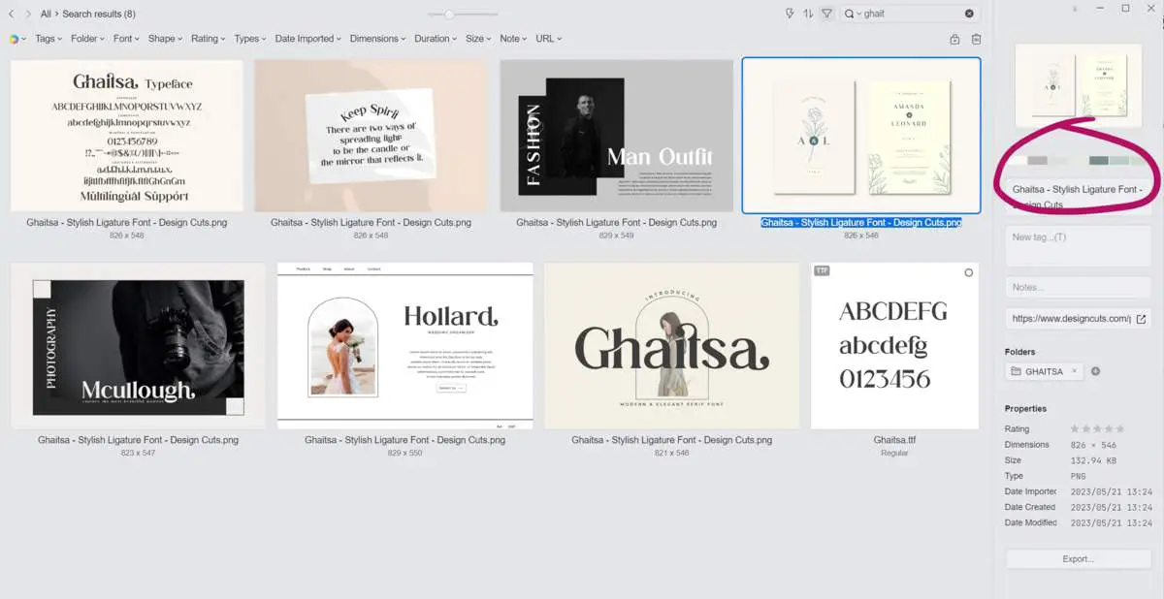Click the '132.94 KB' size value
The image size is (1164, 599).
coord(1091,460)
